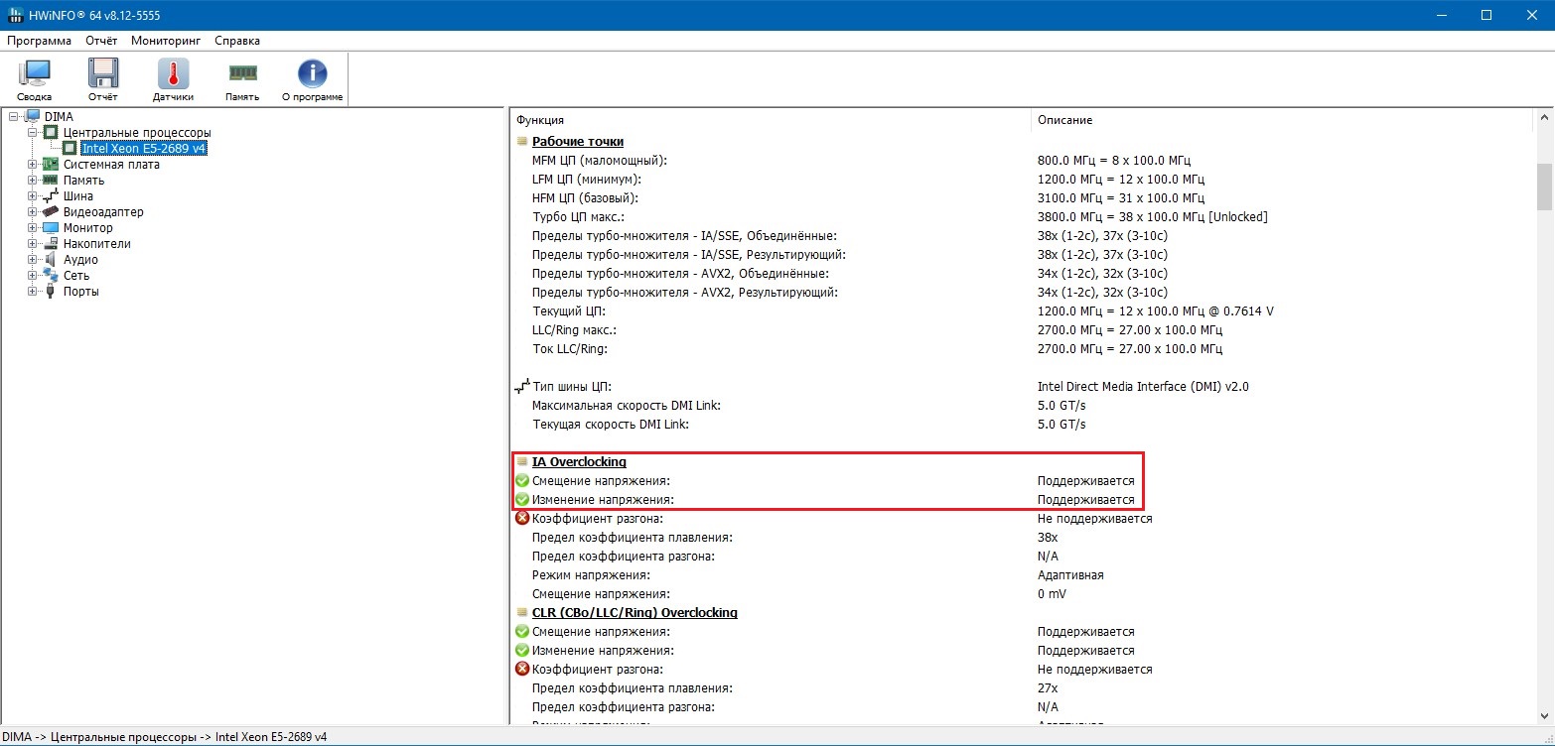Click the Память RAM icon in tree
Image resolution: width=1555 pixels, height=746 pixels.
point(52,181)
